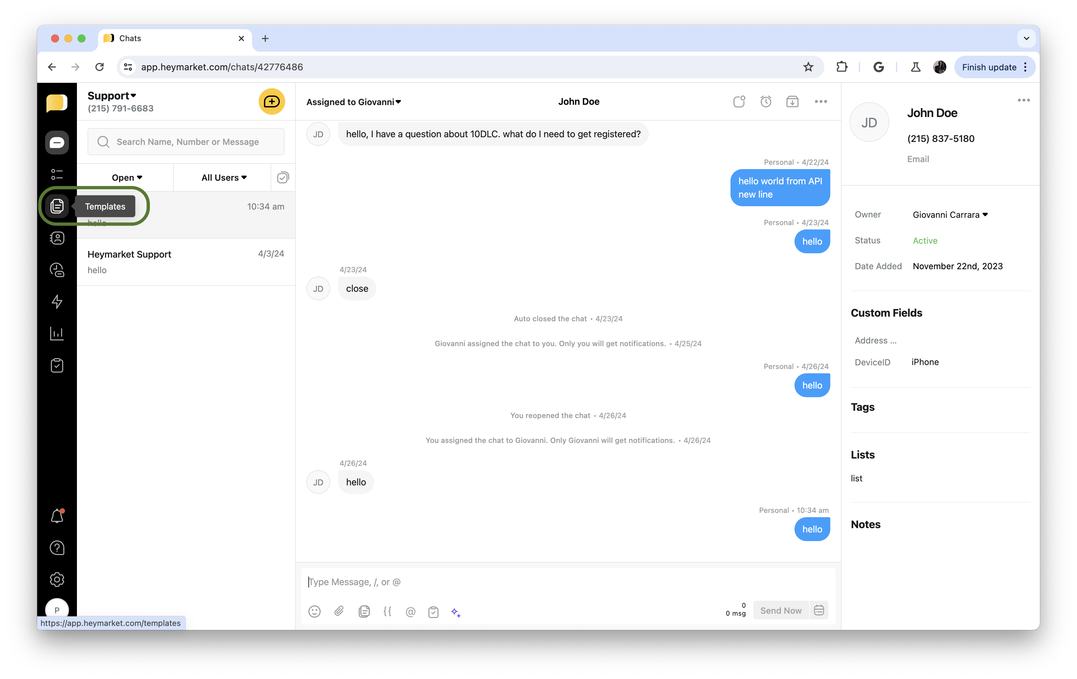Toggle the bulk select chats checkbox

[283, 178]
